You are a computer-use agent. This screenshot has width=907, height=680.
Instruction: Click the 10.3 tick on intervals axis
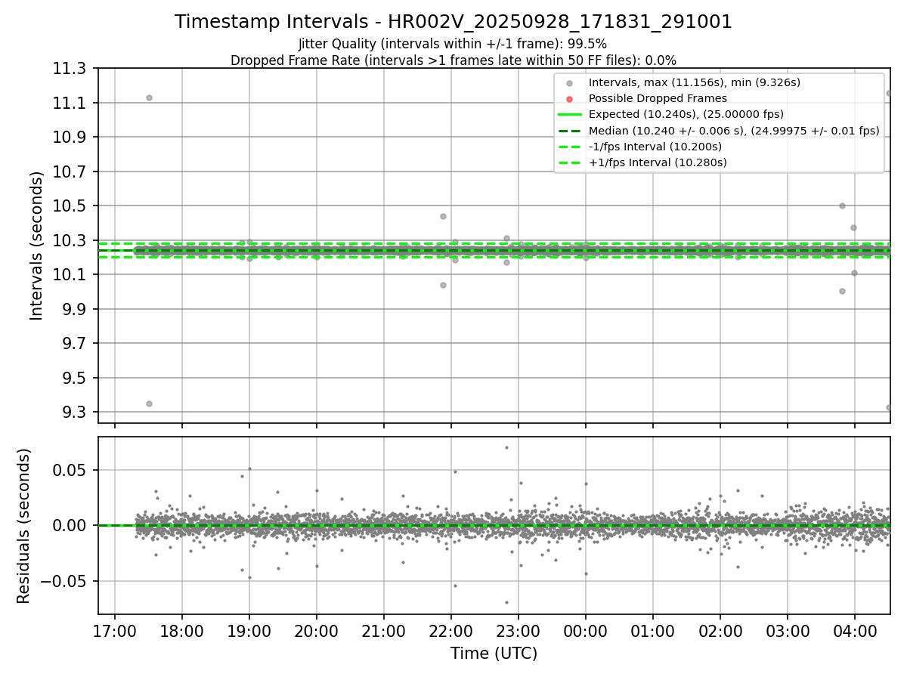click(x=68, y=240)
